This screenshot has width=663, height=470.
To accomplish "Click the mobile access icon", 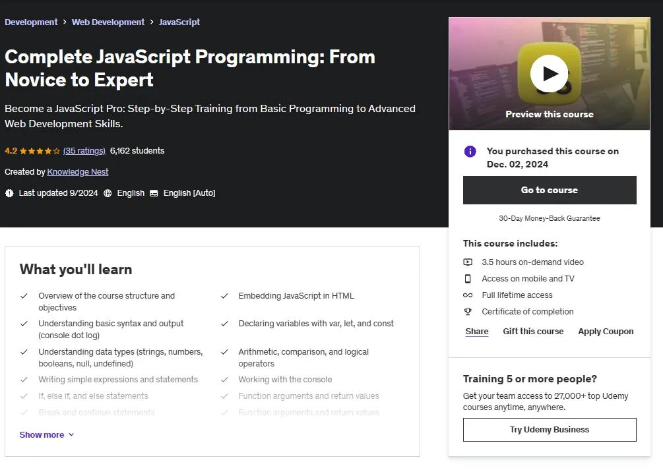I will pos(468,279).
